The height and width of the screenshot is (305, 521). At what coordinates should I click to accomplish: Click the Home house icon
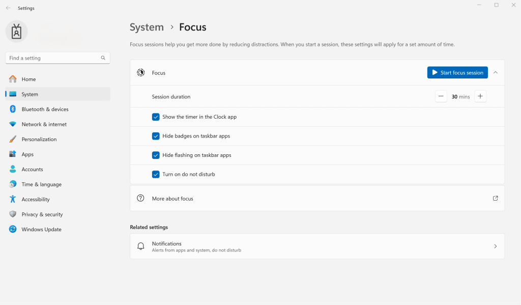pos(13,79)
